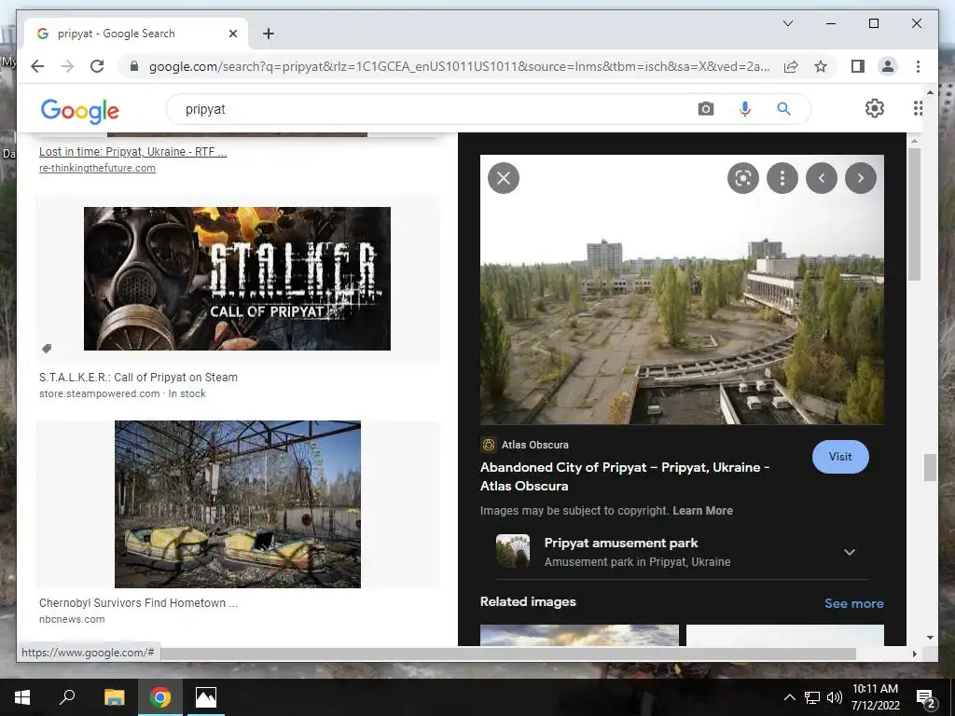Click the Photos app taskbar icon

pyautogui.click(x=206, y=697)
